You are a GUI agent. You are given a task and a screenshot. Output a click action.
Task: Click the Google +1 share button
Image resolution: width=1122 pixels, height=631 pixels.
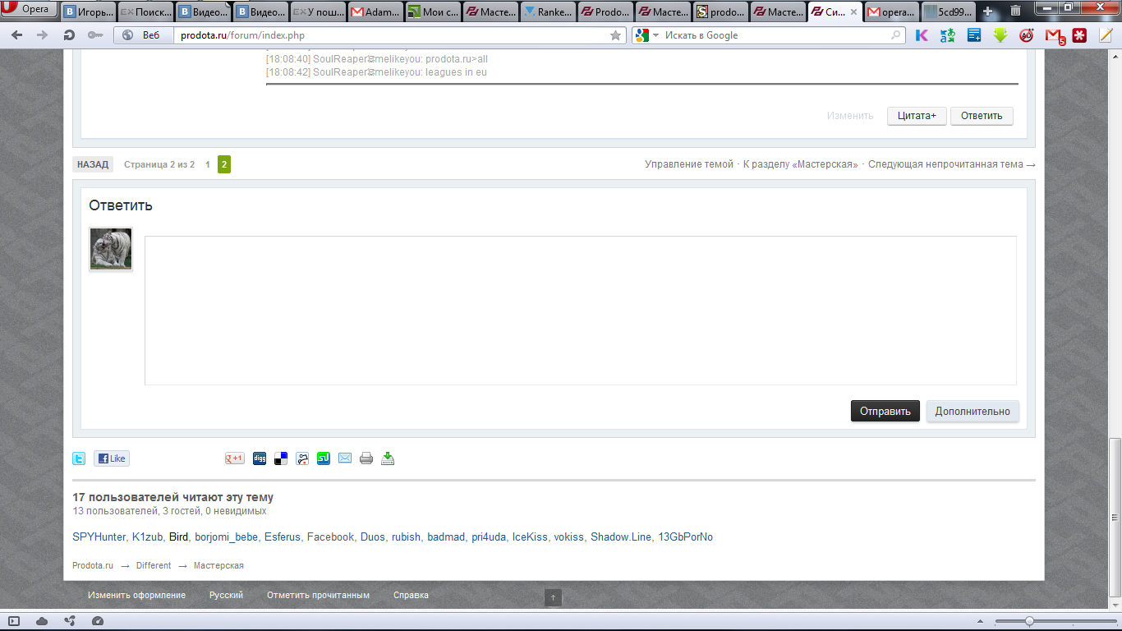coord(235,458)
